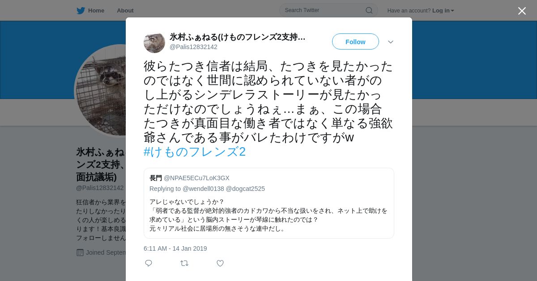Focus the Search Twitter input field
The width and height of the screenshot is (537, 281).
[328, 10]
